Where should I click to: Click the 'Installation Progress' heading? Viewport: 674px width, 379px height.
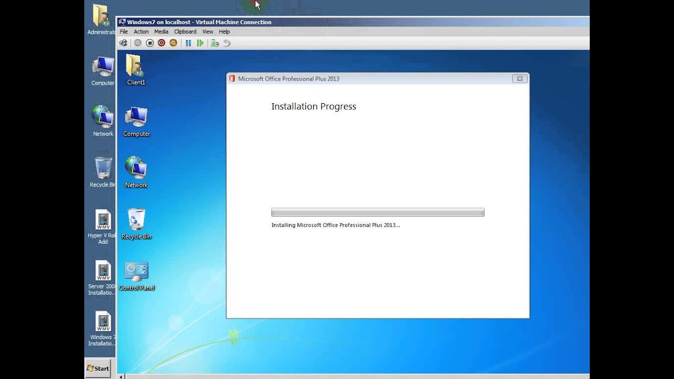click(x=314, y=106)
